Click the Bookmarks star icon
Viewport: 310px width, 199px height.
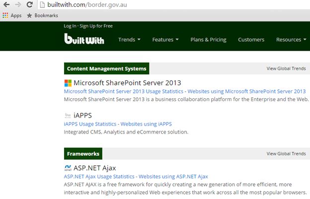click(29, 15)
